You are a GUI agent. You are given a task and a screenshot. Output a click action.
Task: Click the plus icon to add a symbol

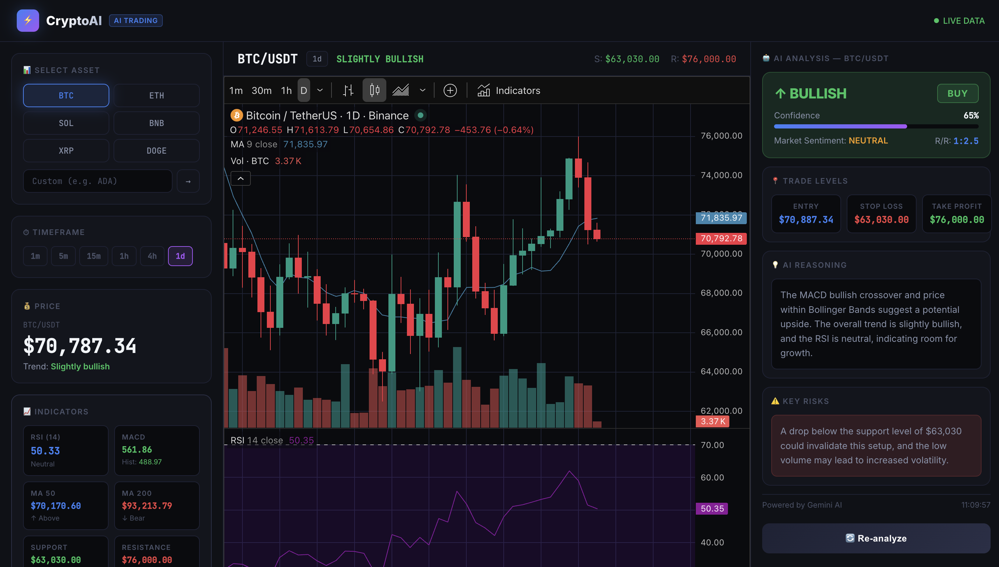[x=450, y=90]
